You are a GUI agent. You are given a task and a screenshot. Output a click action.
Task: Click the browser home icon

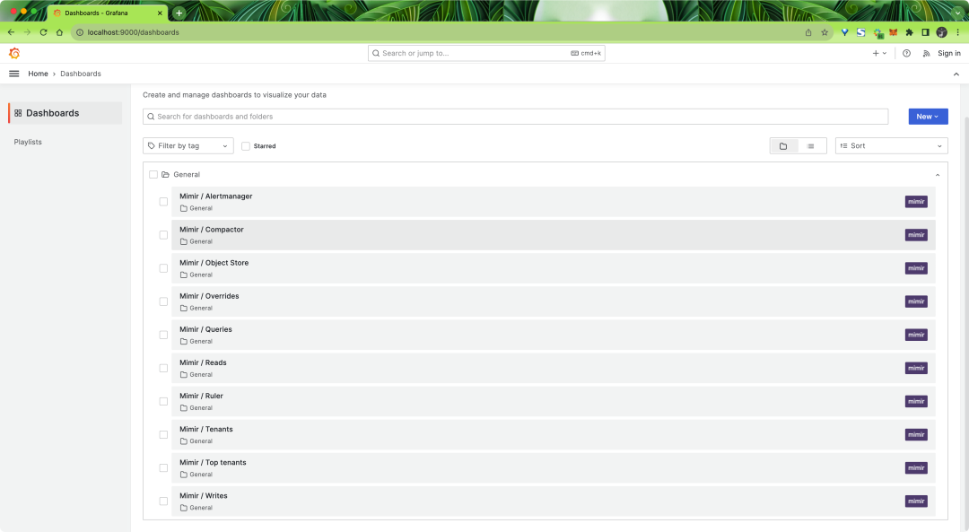pos(59,32)
